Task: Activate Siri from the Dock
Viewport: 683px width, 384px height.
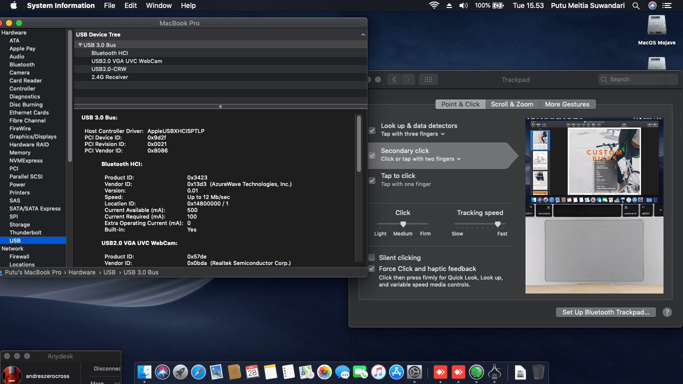Action: [x=162, y=372]
